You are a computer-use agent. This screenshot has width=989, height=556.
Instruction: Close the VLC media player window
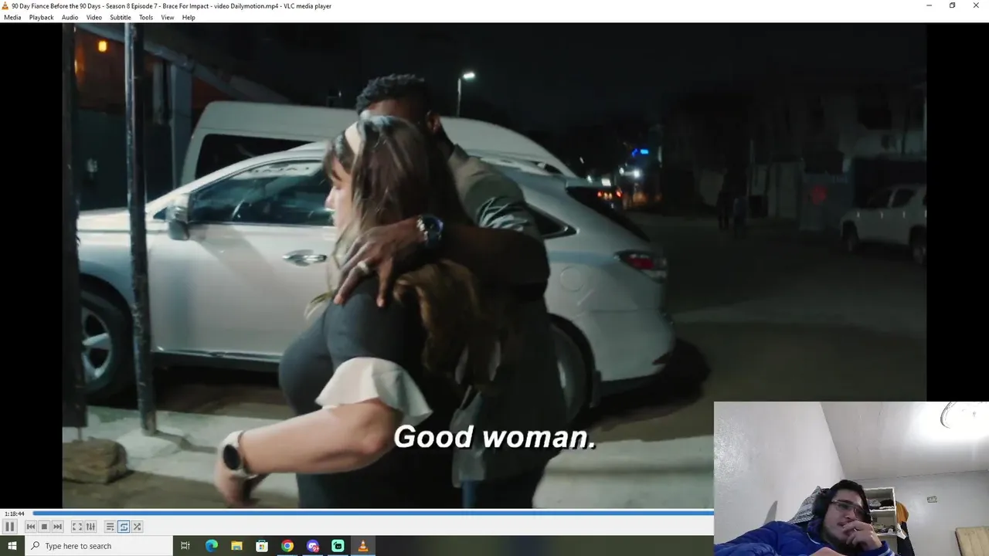976,5
